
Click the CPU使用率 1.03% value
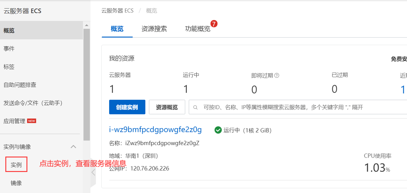pyautogui.click(x=377, y=167)
